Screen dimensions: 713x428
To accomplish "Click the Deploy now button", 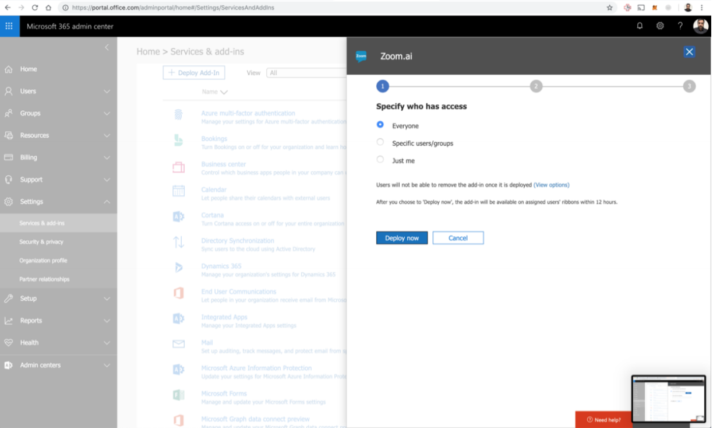I will tap(402, 238).
